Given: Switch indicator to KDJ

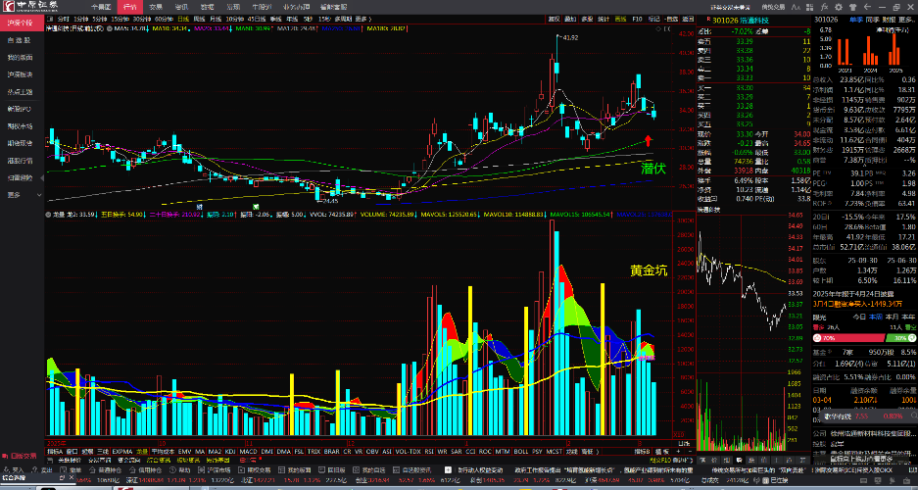Looking at the screenshot, I should coord(230,452).
